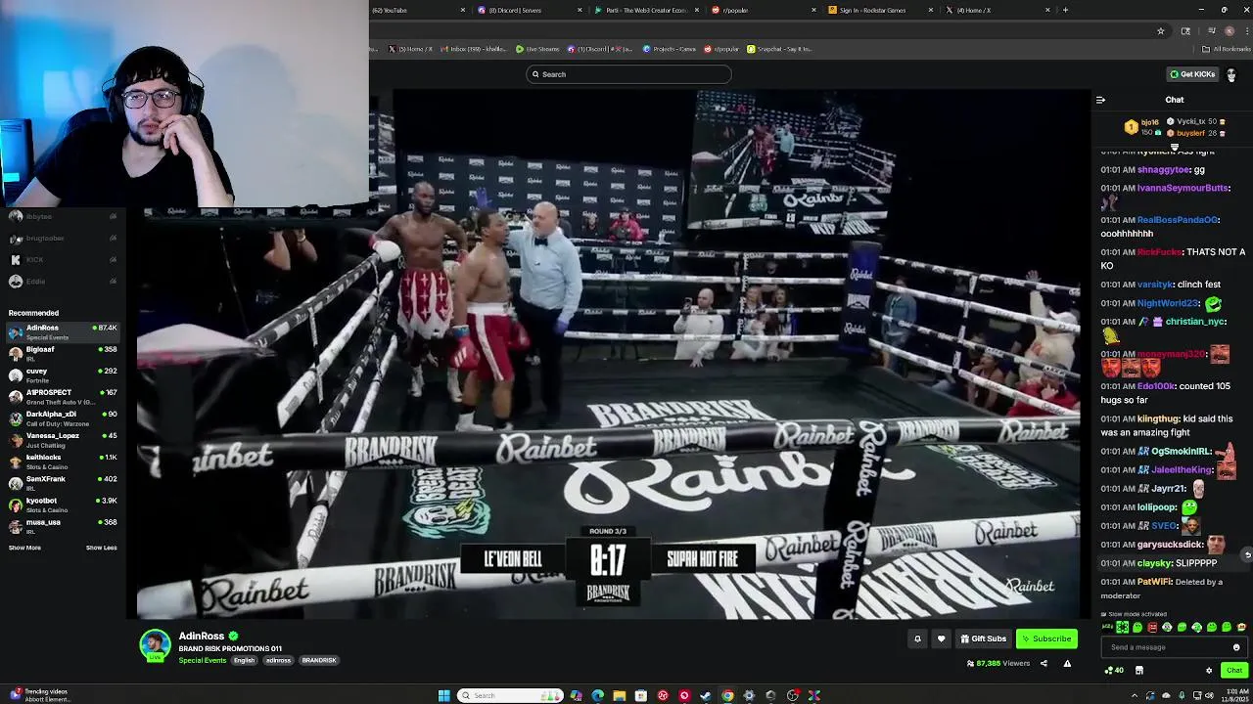Image resolution: width=1253 pixels, height=704 pixels.
Task: Click username Edo100k in chat
Action: click(1157, 386)
